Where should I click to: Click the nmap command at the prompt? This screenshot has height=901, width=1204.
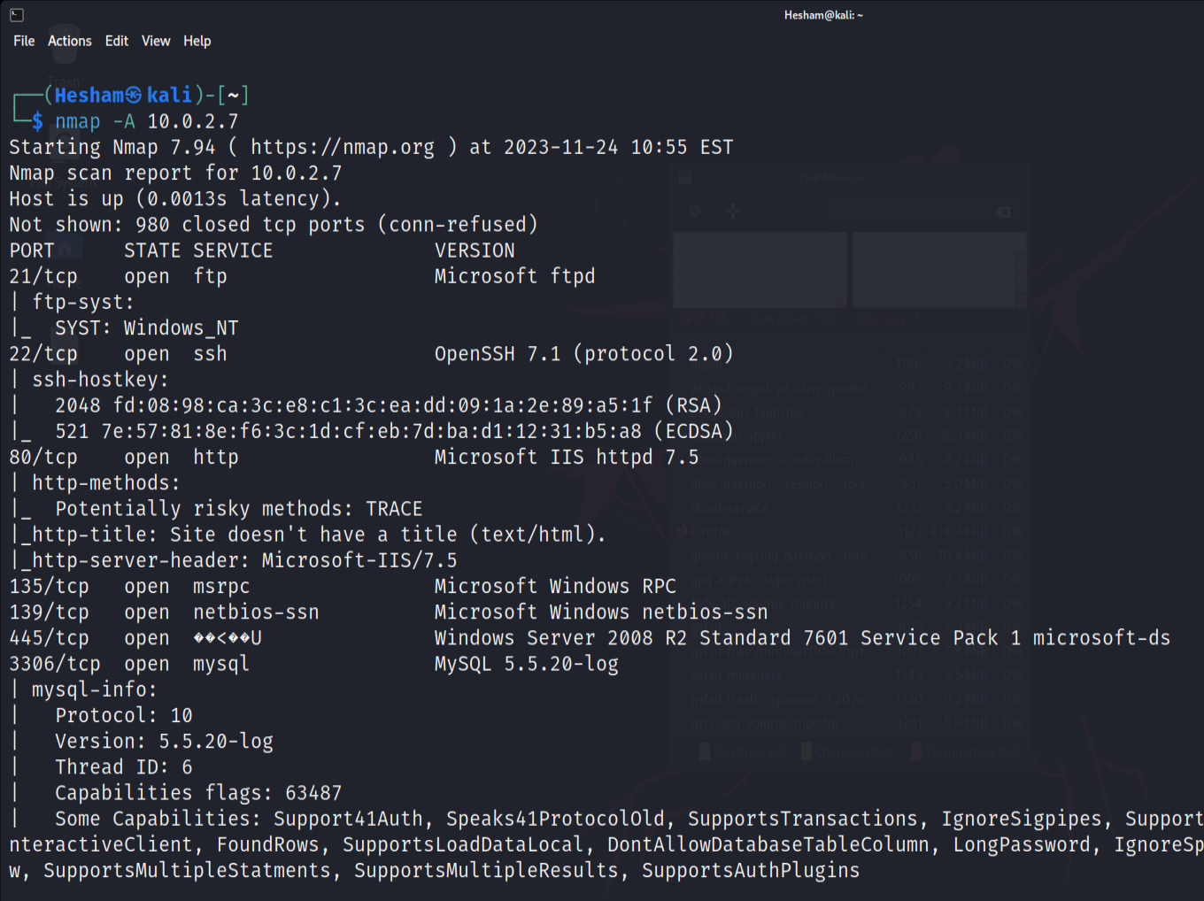click(x=78, y=121)
